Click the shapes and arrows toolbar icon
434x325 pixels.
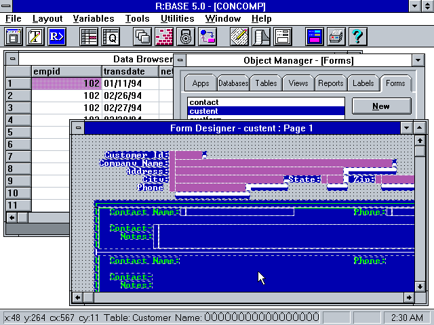[x=208, y=37]
